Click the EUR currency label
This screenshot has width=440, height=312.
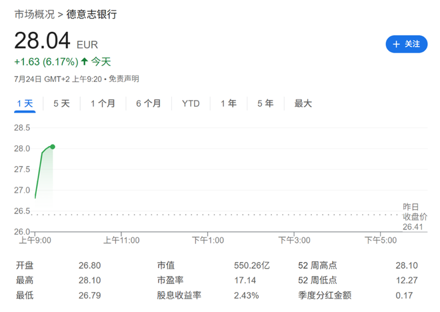(x=87, y=45)
